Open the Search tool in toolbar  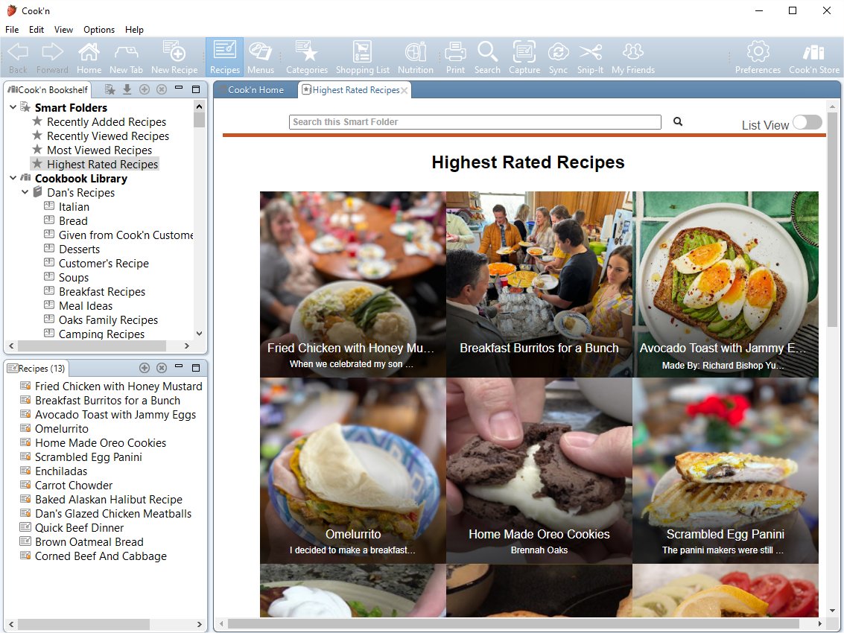coord(487,57)
